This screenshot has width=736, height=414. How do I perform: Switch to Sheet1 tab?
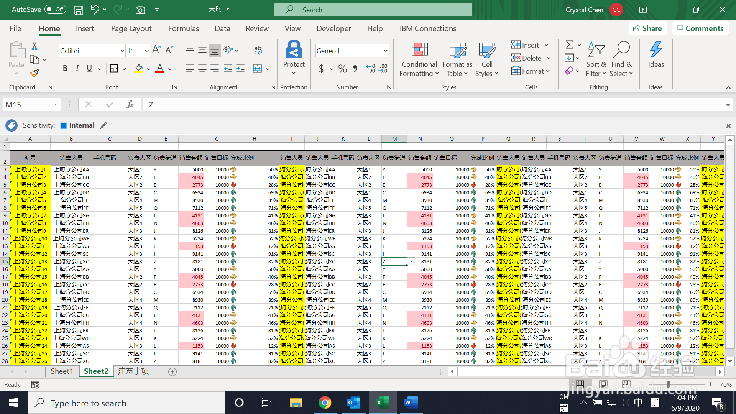click(x=62, y=371)
